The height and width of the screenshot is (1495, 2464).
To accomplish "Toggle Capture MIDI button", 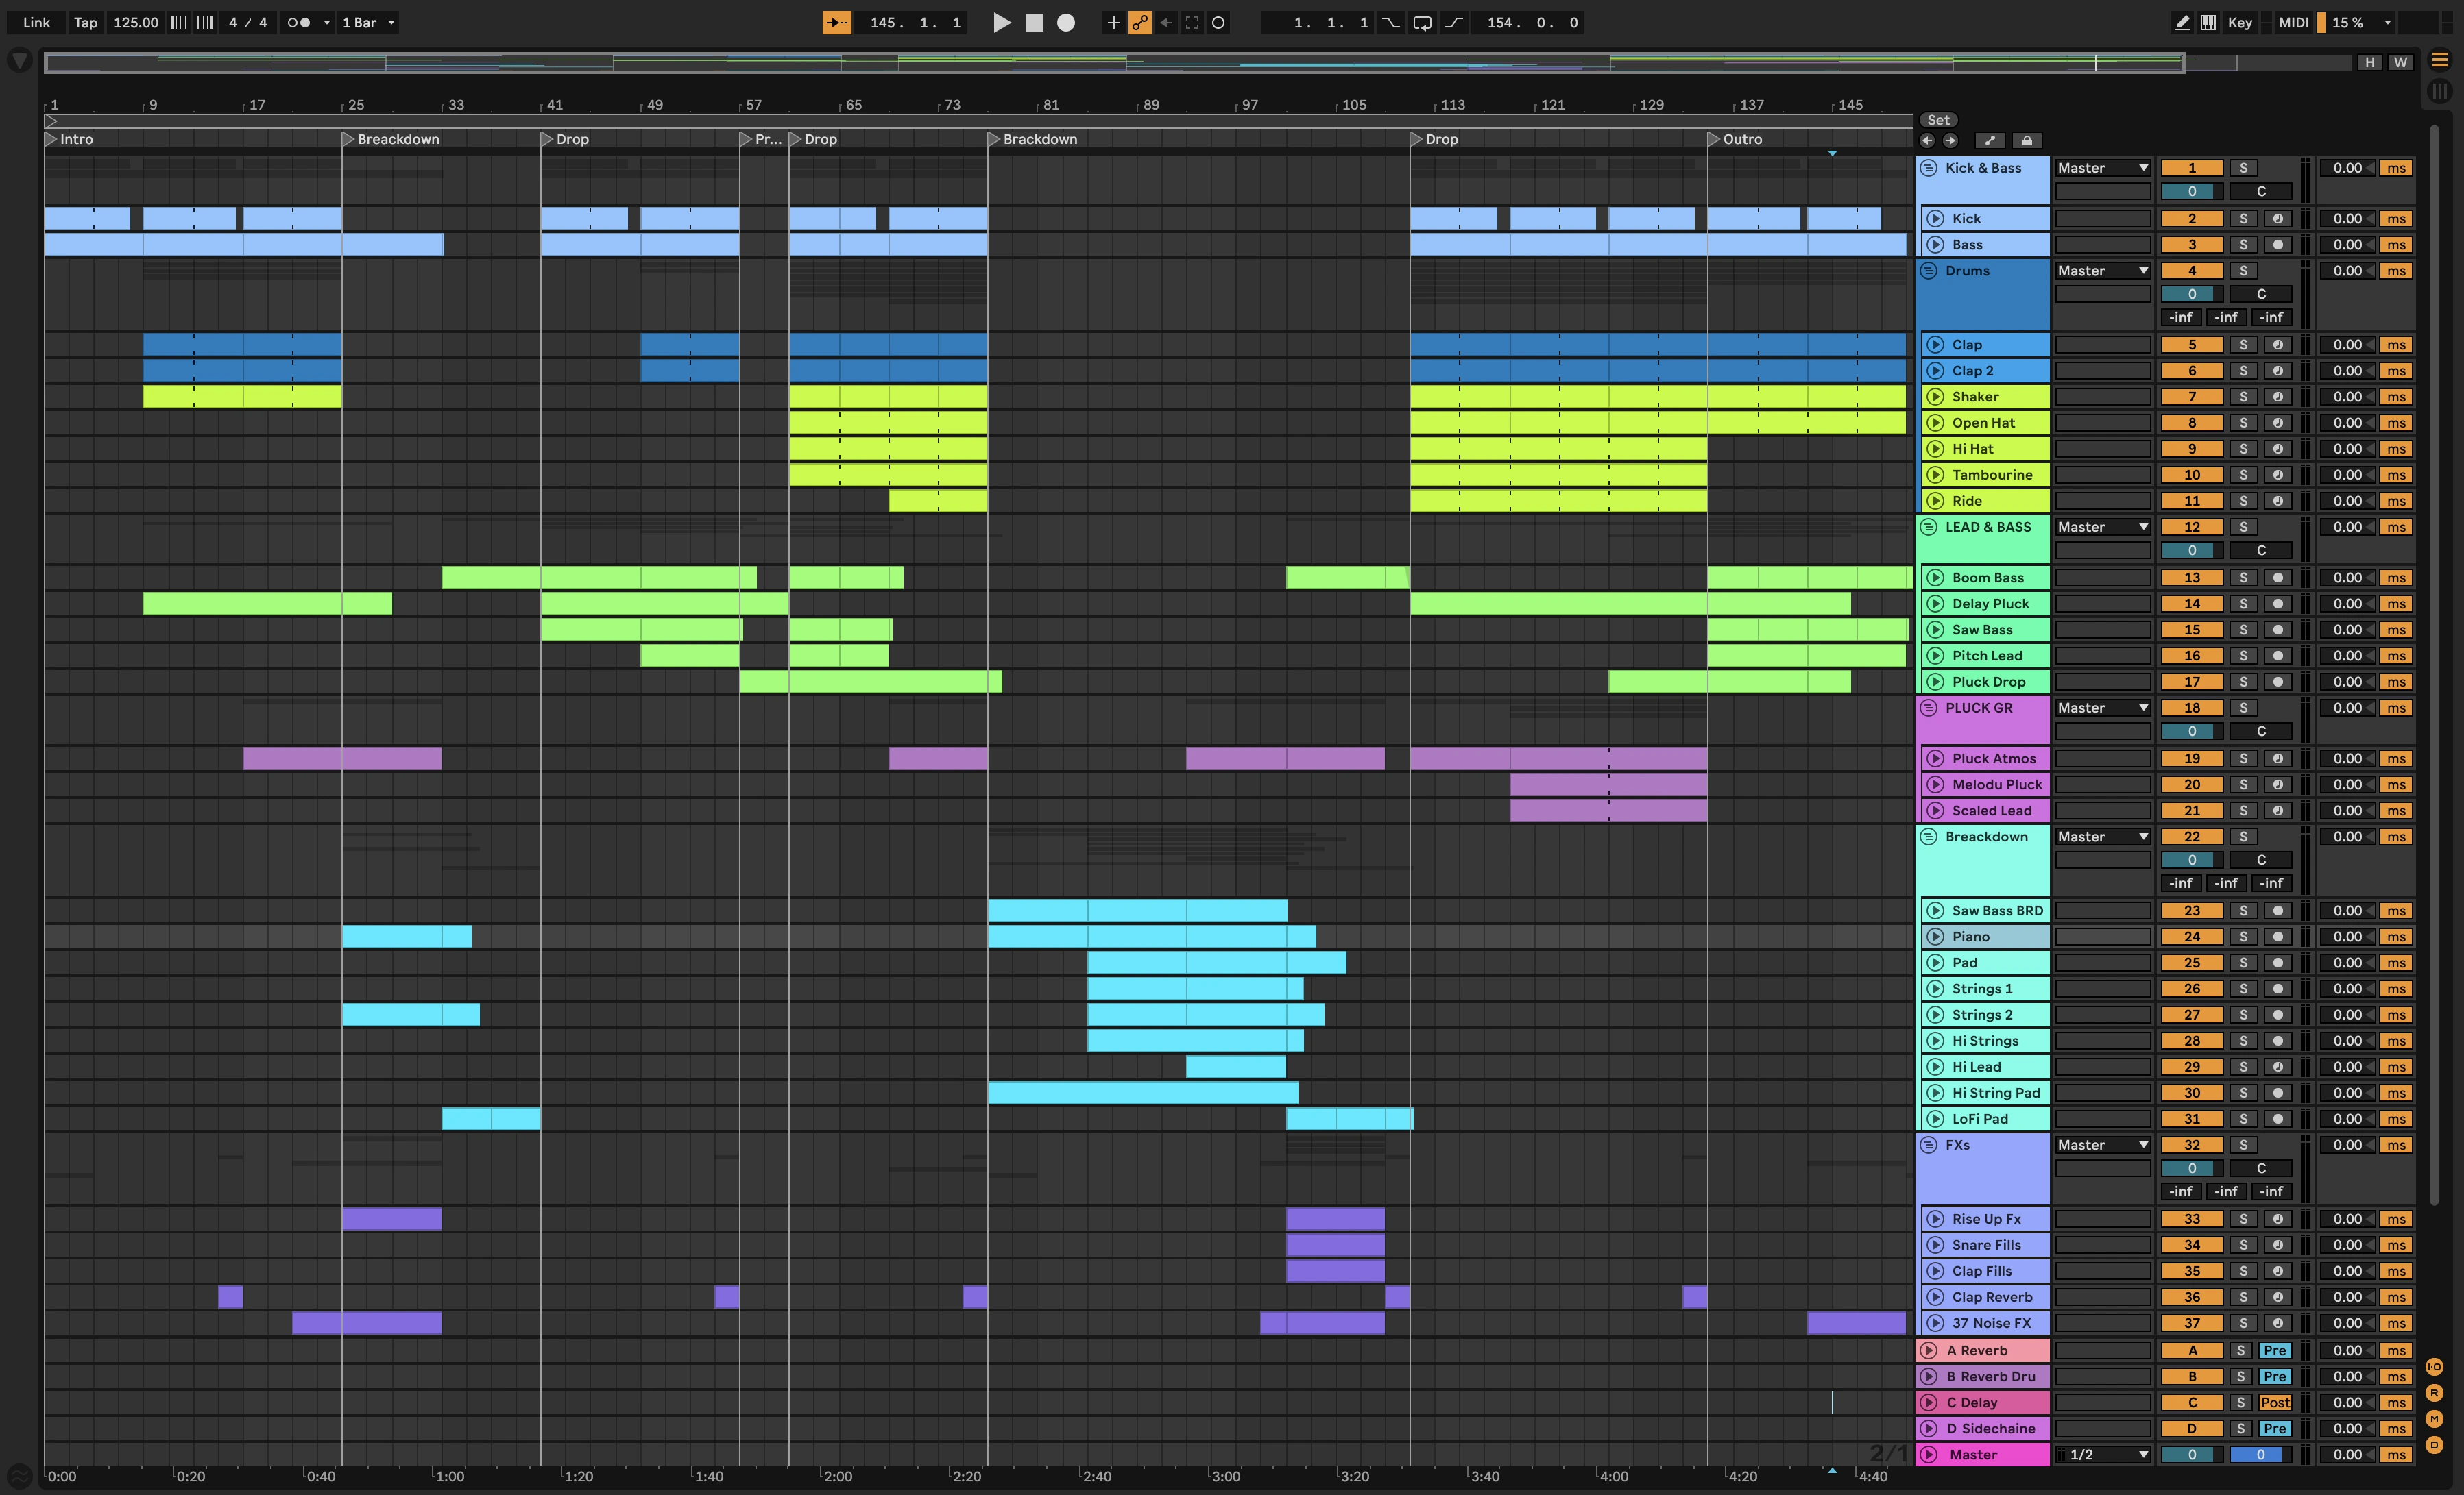I will (1192, 22).
